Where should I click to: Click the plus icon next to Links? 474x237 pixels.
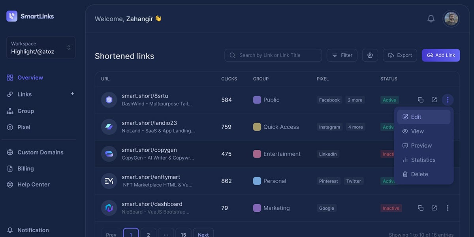(72, 94)
